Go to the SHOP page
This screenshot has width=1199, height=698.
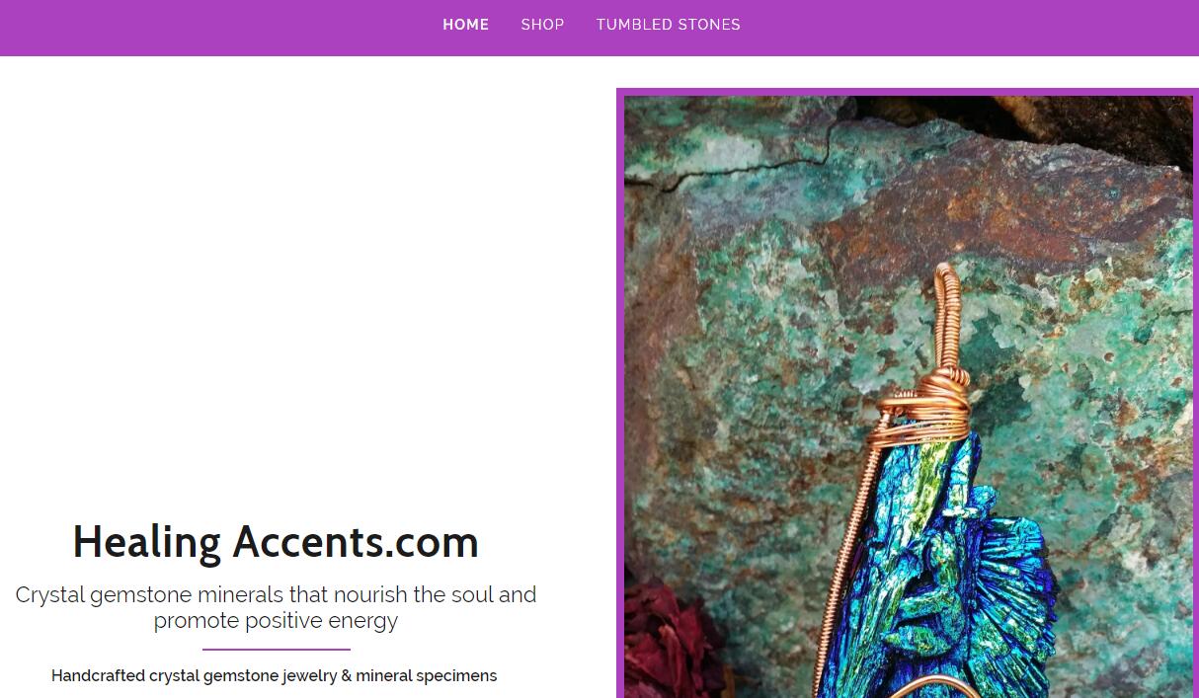pyautogui.click(x=542, y=25)
